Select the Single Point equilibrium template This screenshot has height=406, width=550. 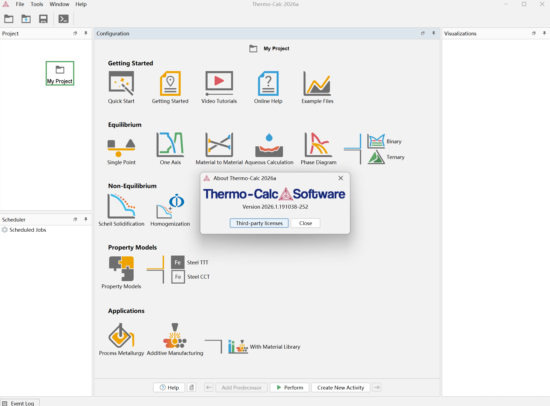point(121,147)
